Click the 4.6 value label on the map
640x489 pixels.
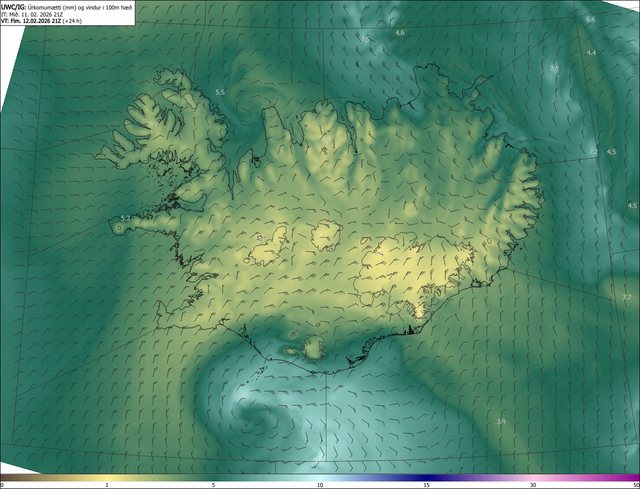(399, 33)
